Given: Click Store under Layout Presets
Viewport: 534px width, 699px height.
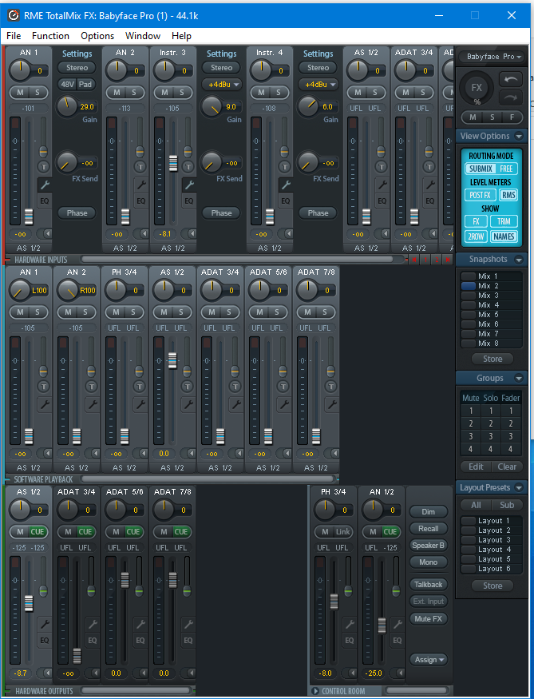Looking at the screenshot, I should [492, 586].
